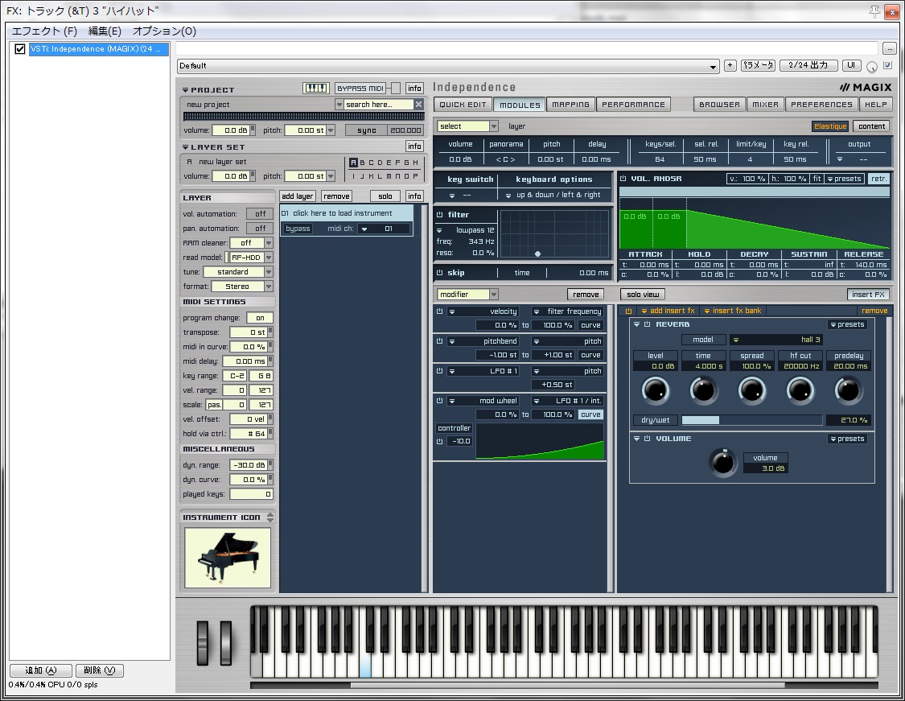Toggle power icon beside controller value -10.0
The image size is (905, 701).
coord(440,441)
